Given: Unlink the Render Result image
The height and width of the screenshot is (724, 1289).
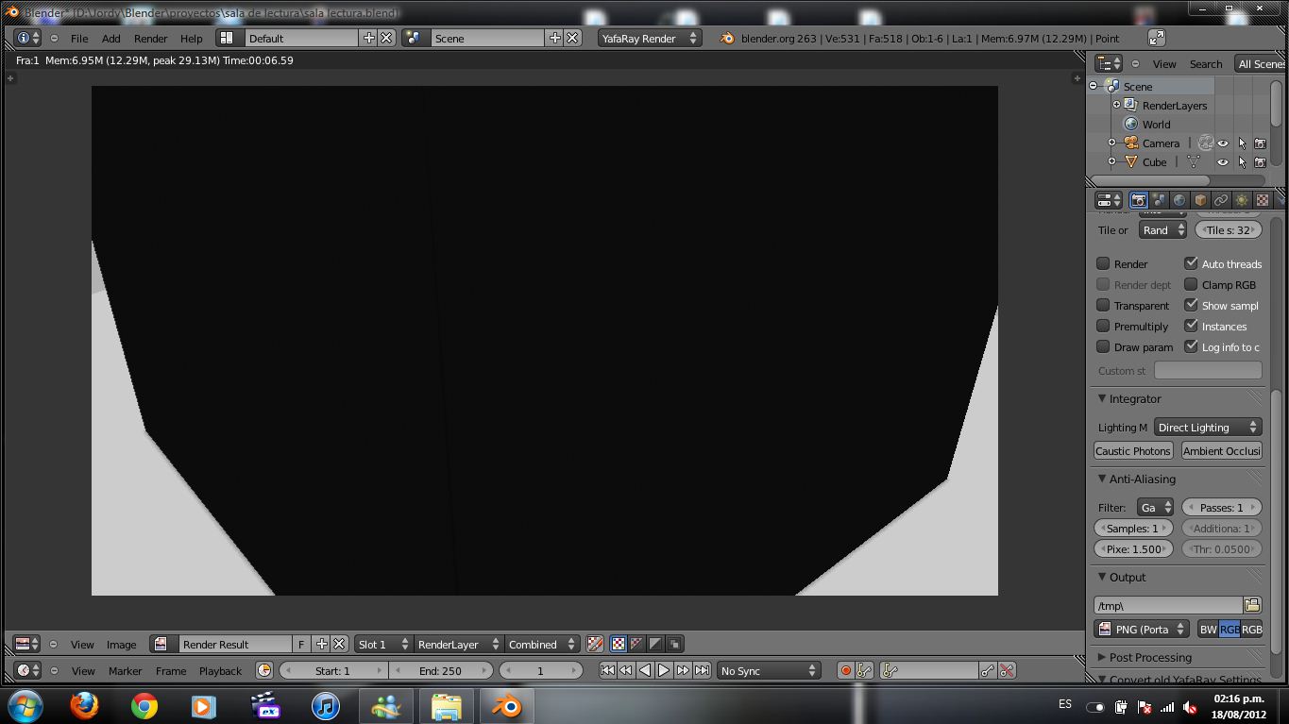Looking at the screenshot, I should click(339, 644).
